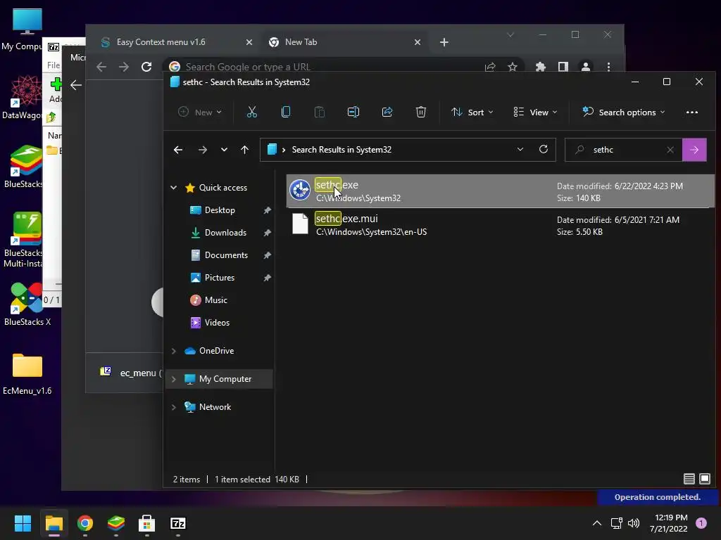Viewport: 721px width, 540px height.
Task: Open BlueStacks from the taskbar
Action: pyautogui.click(x=116, y=523)
